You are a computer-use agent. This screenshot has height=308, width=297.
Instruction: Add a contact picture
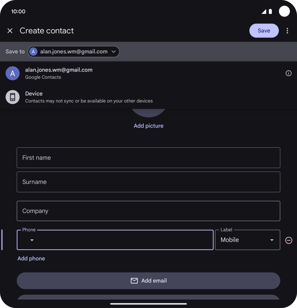(x=148, y=126)
